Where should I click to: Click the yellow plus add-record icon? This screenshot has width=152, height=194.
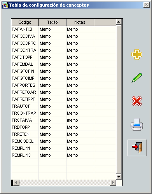click(137, 54)
